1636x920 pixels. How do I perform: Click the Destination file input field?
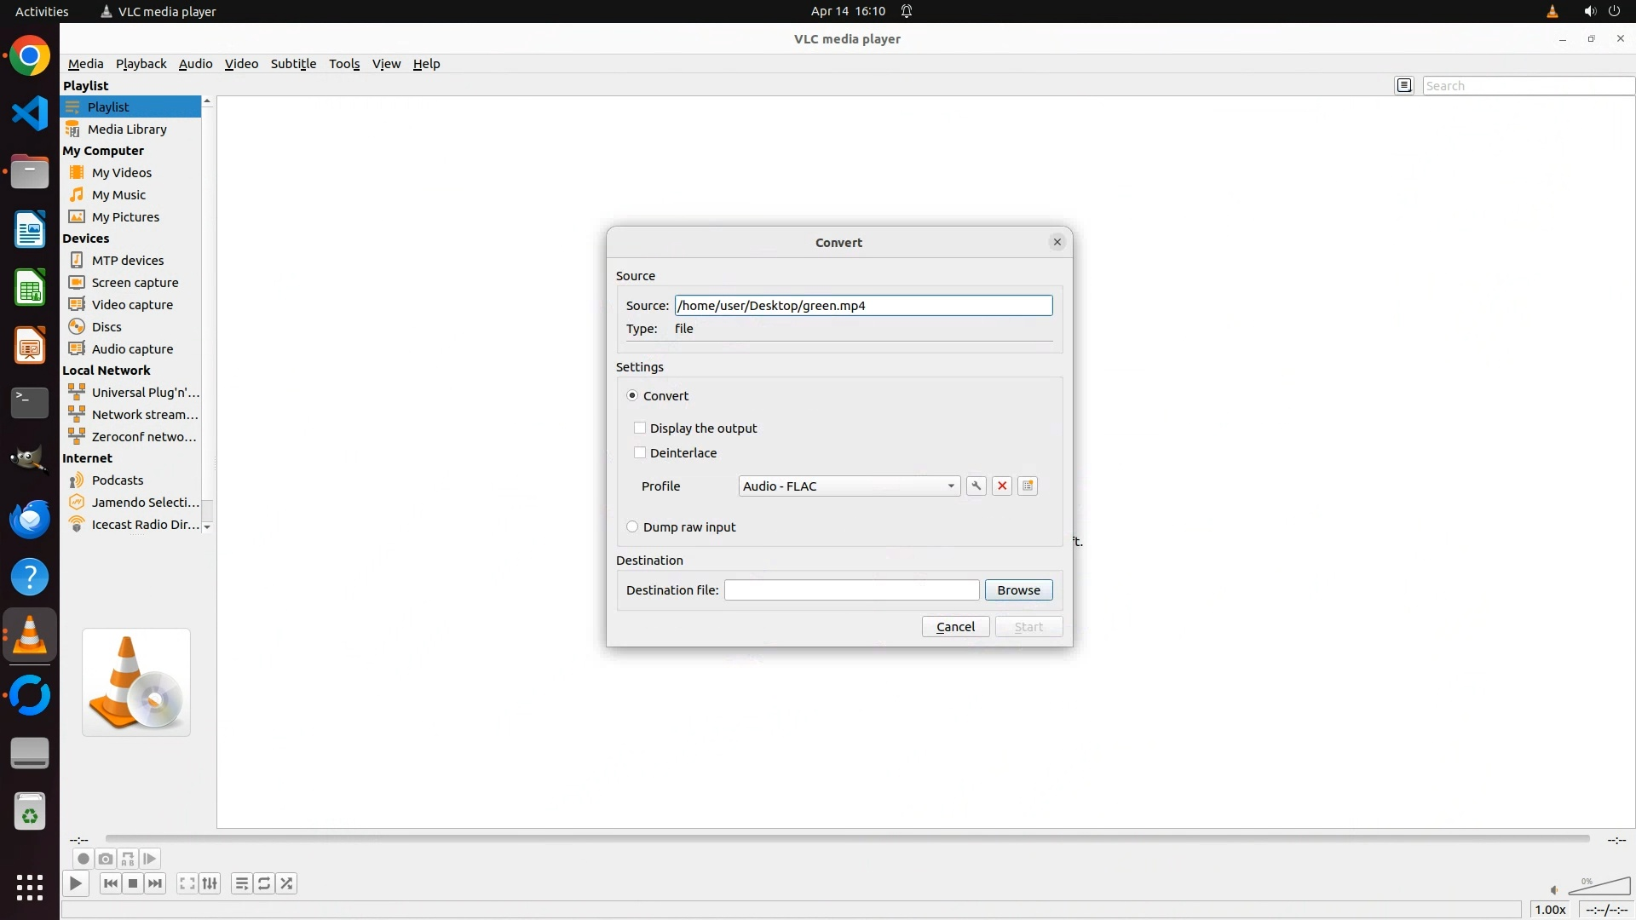click(x=851, y=589)
